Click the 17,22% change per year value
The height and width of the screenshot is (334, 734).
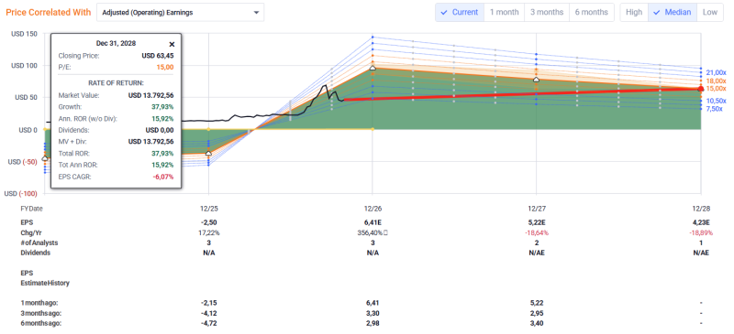(x=208, y=232)
